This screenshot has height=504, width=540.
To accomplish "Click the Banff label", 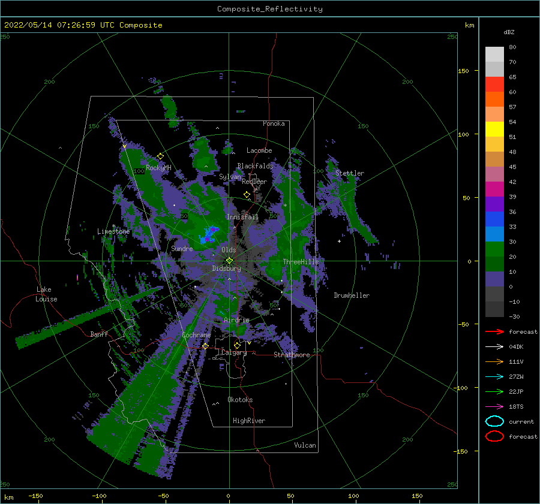I will pyautogui.click(x=99, y=334).
